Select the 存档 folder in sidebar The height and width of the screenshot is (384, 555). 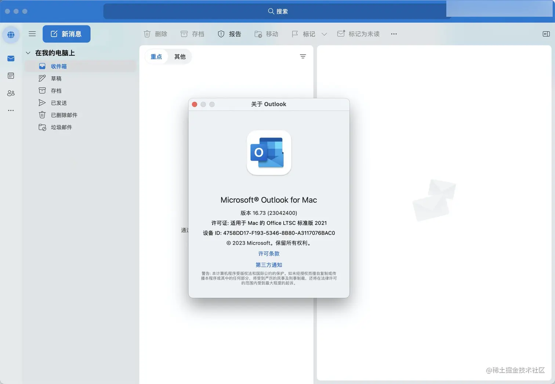click(x=80, y=91)
